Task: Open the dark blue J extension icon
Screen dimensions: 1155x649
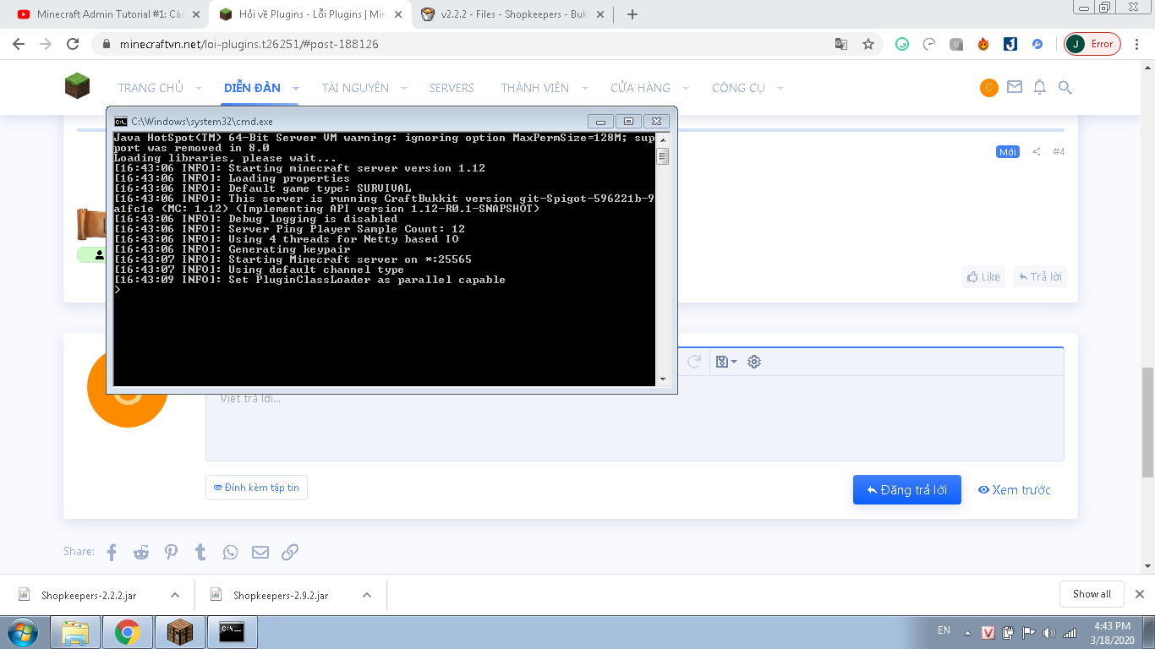Action: click(x=1010, y=44)
